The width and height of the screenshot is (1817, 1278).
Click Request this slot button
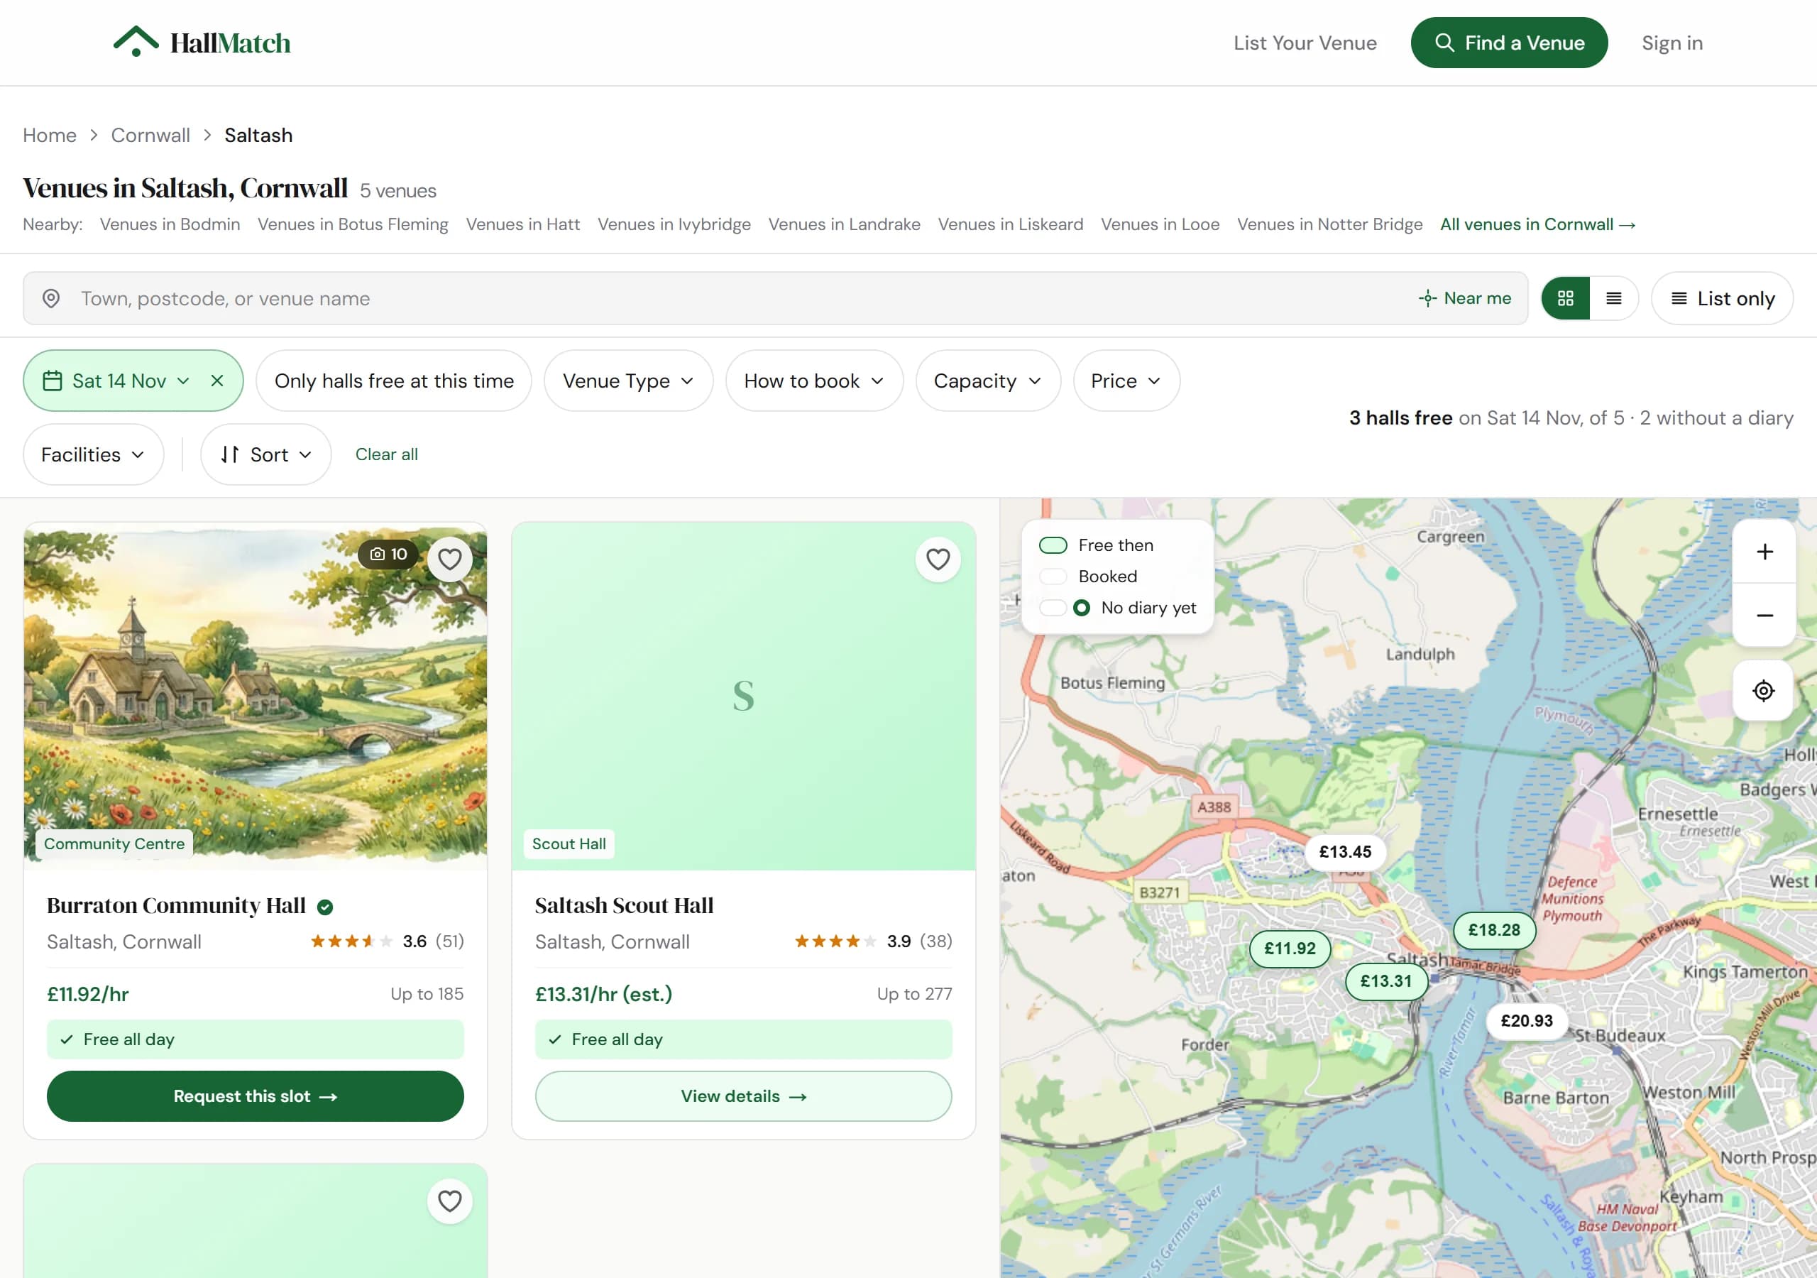click(x=255, y=1097)
